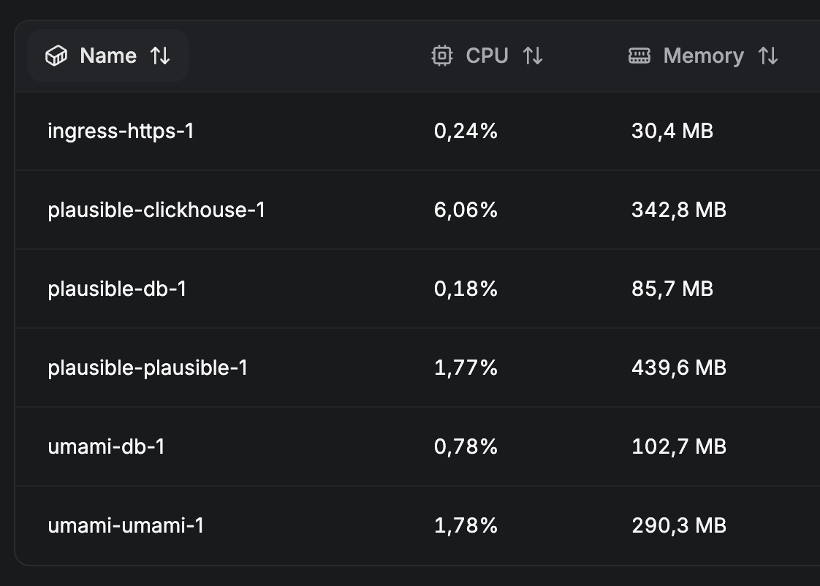
Task: Sort containers by Name header
Action: coord(108,56)
